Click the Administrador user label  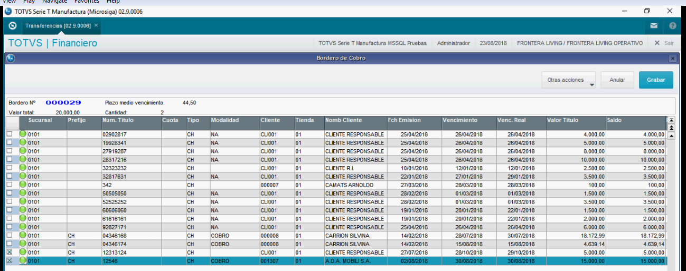[x=454, y=43]
